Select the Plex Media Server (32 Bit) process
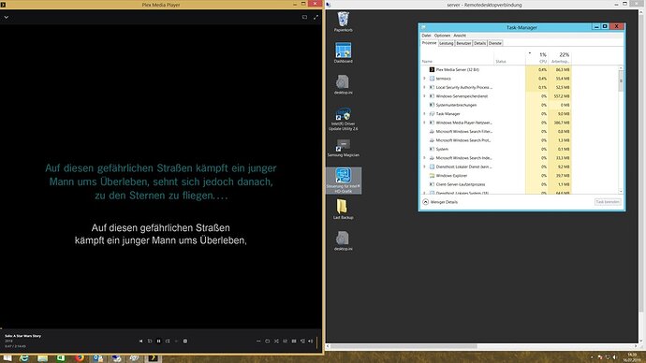Screen dimensions: 646x363 [x=496, y=69]
